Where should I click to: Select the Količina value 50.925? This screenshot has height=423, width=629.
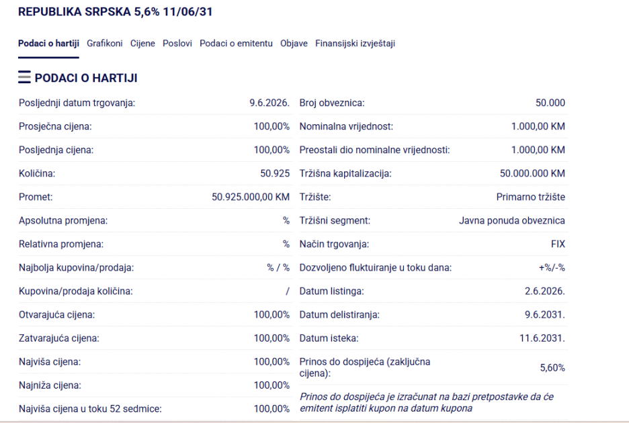275,174
